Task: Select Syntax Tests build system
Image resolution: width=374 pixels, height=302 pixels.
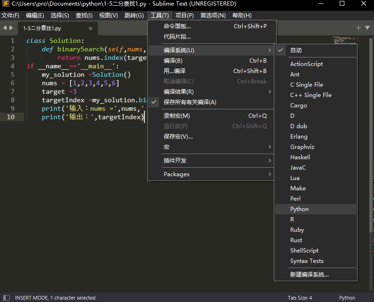Action: pos(316,261)
